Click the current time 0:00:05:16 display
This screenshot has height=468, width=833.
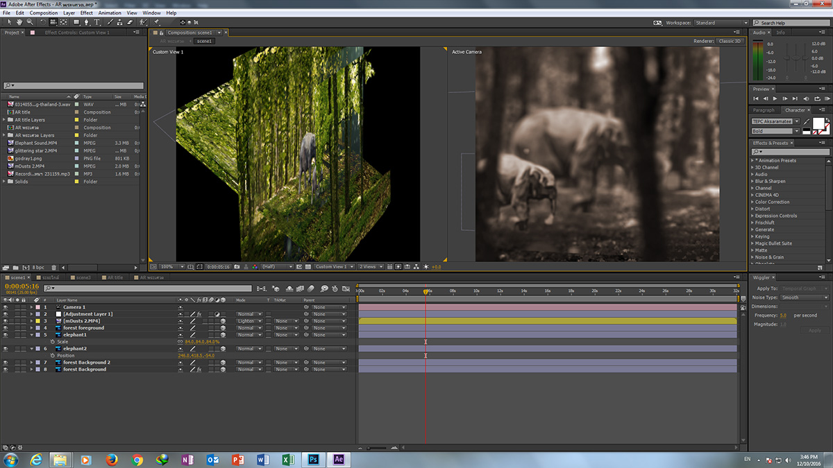click(22, 286)
